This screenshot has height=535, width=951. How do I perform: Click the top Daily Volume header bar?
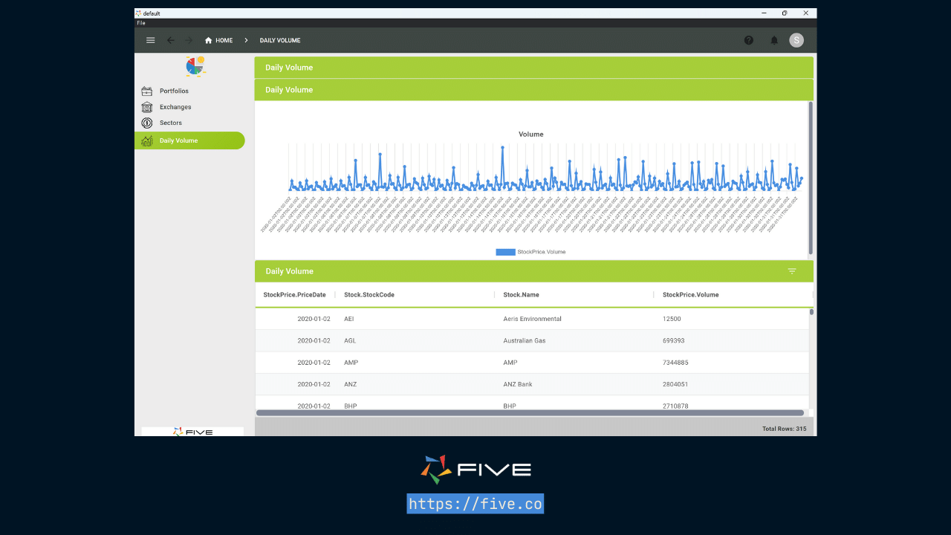[534, 68]
